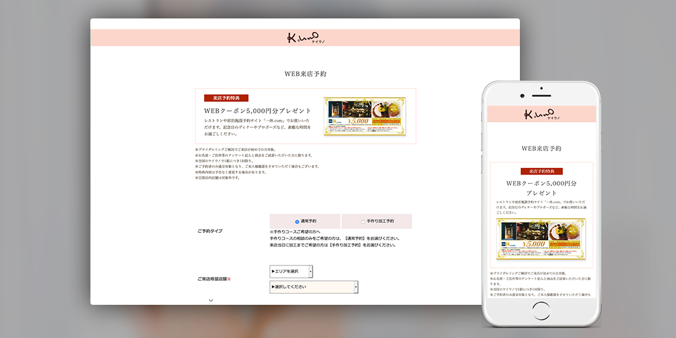Screen dimensions: 676x338
Task: Open the エリアを選択 dropdown
Action: (x=291, y=272)
